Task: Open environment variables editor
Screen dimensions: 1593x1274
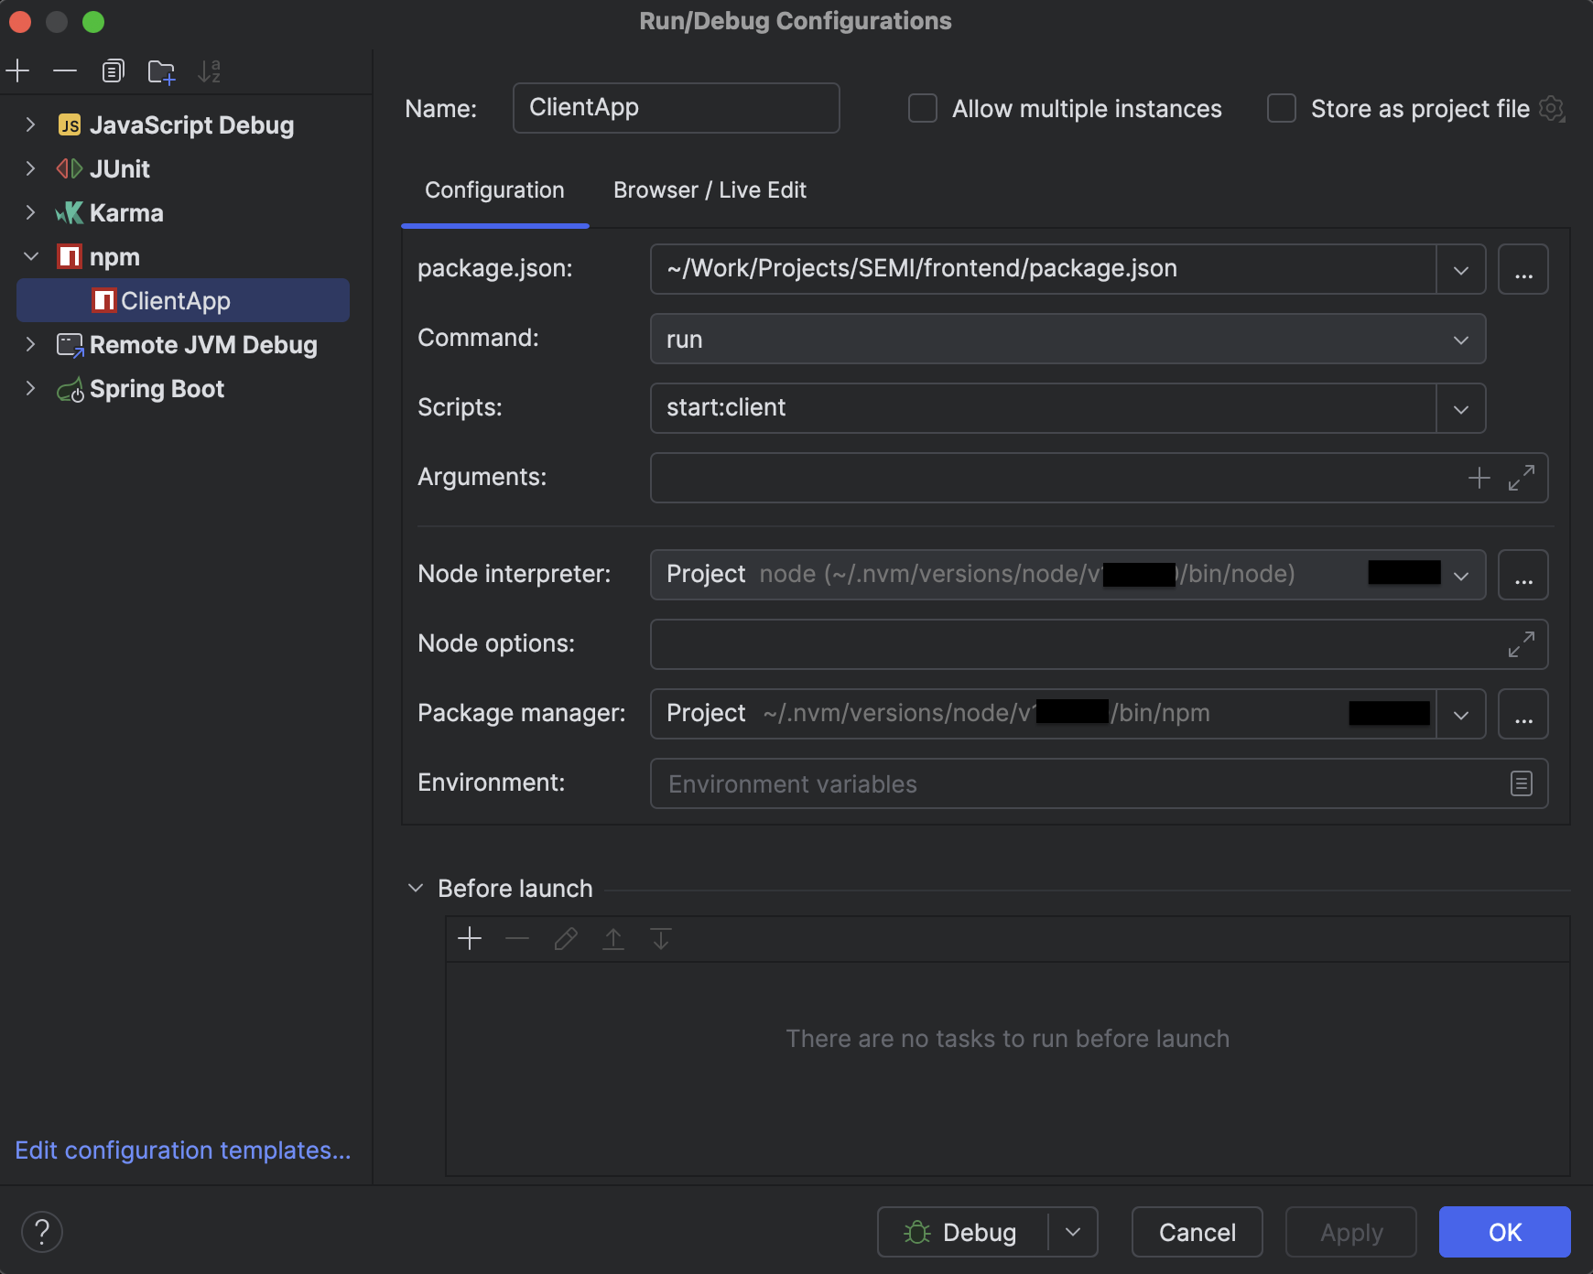Action: (1521, 783)
